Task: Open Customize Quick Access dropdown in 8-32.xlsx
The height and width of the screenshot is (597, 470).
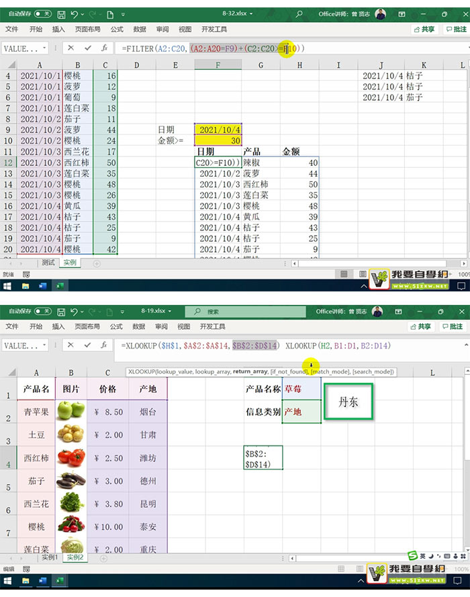Action: [x=123, y=15]
